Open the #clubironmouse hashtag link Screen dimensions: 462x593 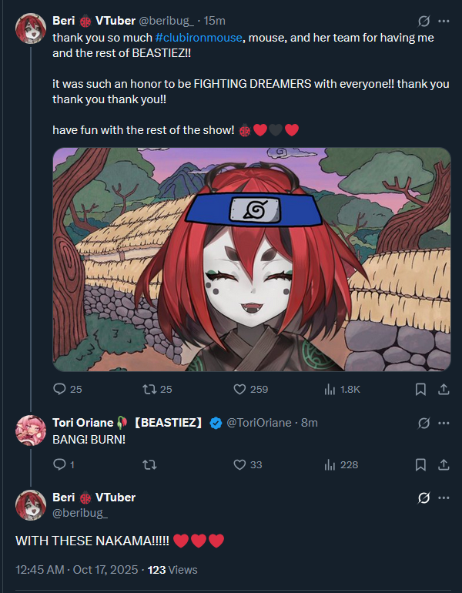click(x=199, y=38)
